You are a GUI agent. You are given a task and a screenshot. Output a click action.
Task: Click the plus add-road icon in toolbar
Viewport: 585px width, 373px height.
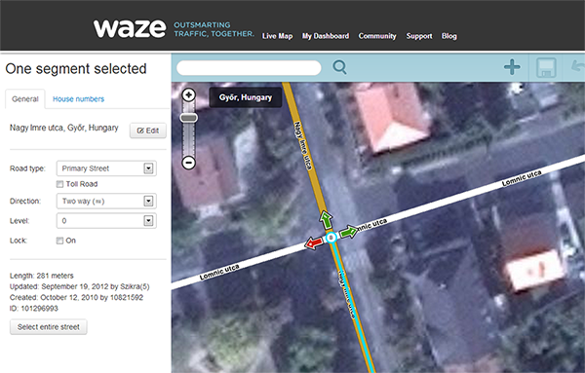point(512,67)
